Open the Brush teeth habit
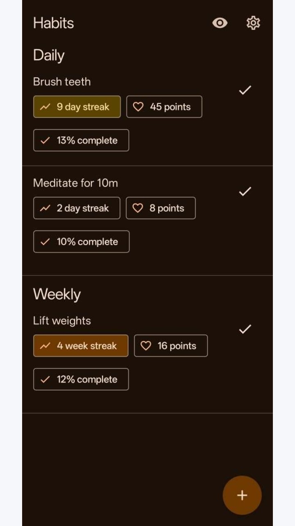Image resolution: width=295 pixels, height=526 pixels. click(x=62, y=82)
